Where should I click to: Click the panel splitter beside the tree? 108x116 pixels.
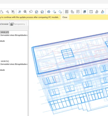coord(28,68)
